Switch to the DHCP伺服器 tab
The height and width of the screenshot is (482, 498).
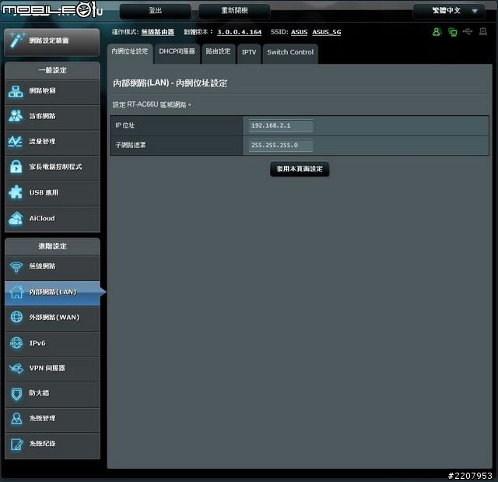tap(177, 51)
